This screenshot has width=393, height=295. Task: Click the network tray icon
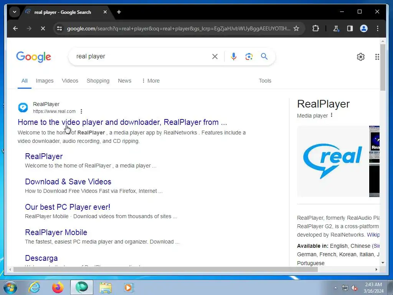point(345,288)
